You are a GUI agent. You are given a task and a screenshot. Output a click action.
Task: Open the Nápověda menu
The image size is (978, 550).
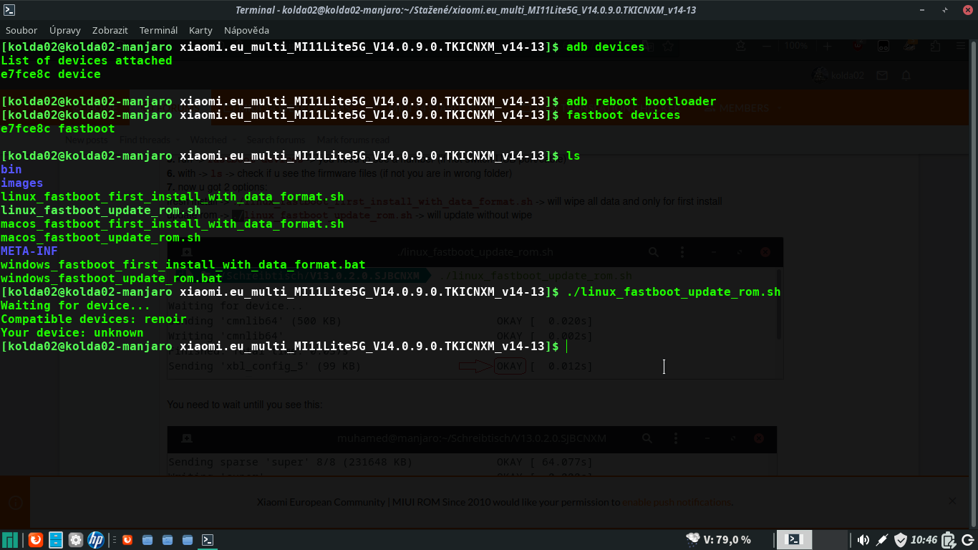246,30
